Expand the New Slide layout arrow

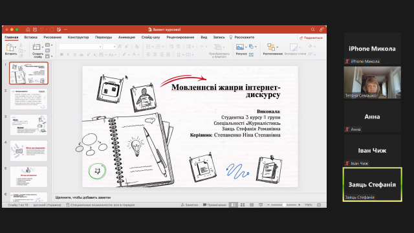(x=43, y=47)
